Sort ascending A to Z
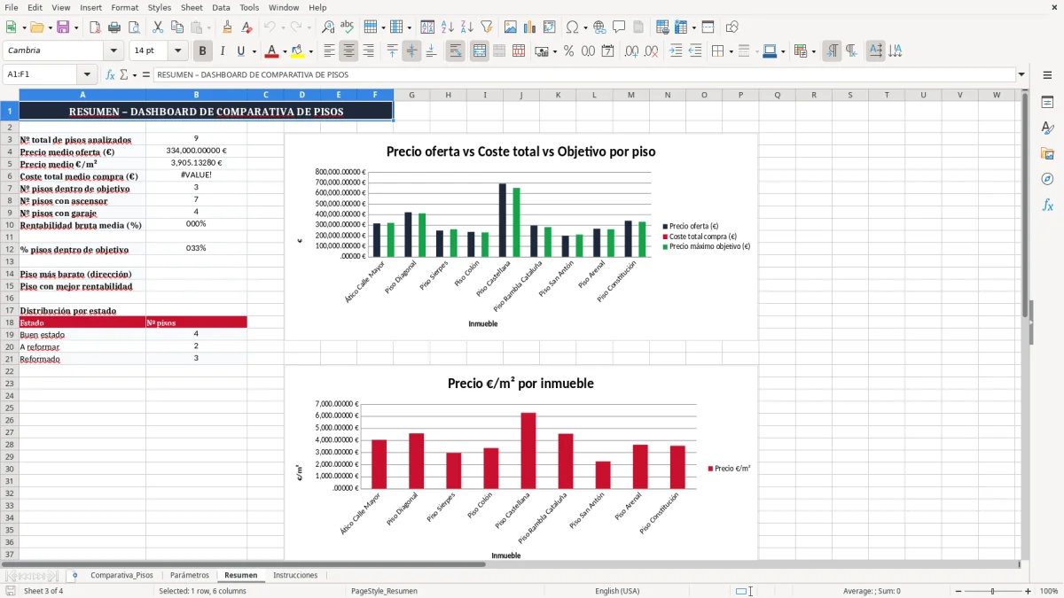 447,27
